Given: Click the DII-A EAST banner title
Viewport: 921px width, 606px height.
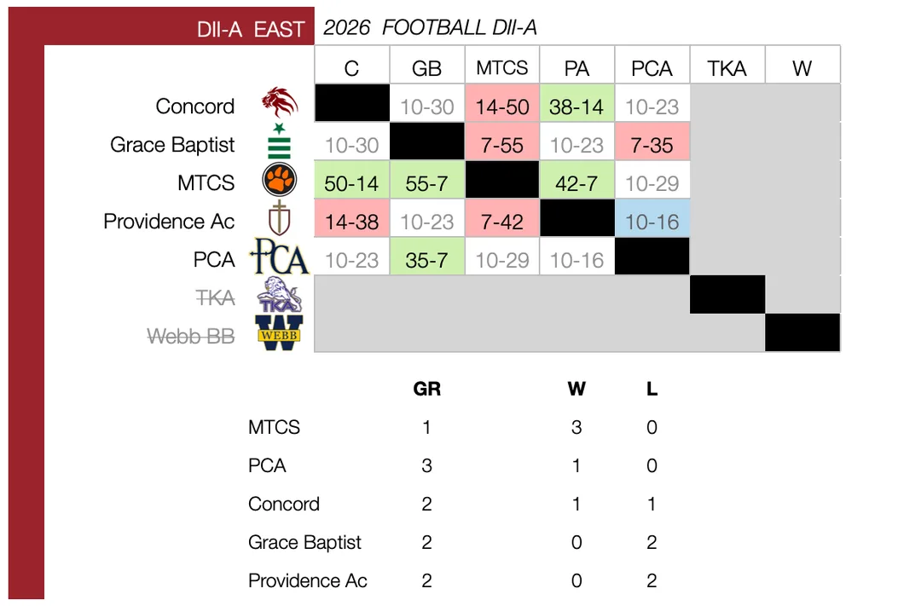Looking at the screenshot, I should [251, 29].
